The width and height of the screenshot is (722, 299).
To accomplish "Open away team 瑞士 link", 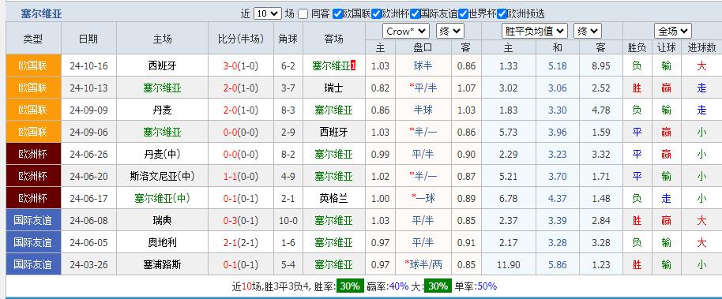I will tap(334, 88).
